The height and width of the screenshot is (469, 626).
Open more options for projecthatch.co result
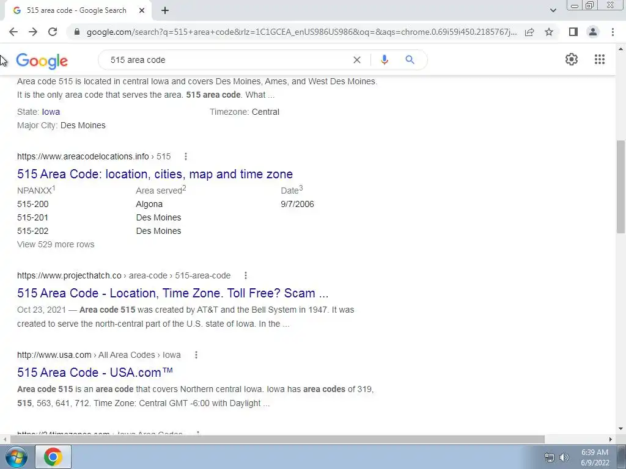point(246,275)
